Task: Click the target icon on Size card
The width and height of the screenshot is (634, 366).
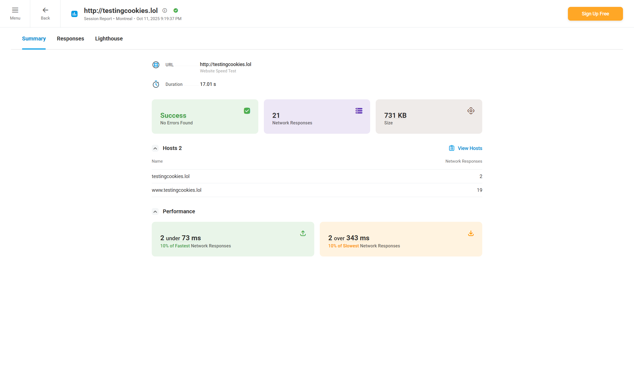Action: [471, 111]
